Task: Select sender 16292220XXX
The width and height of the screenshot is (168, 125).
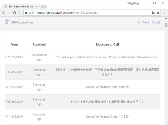Action: (14, 57)
